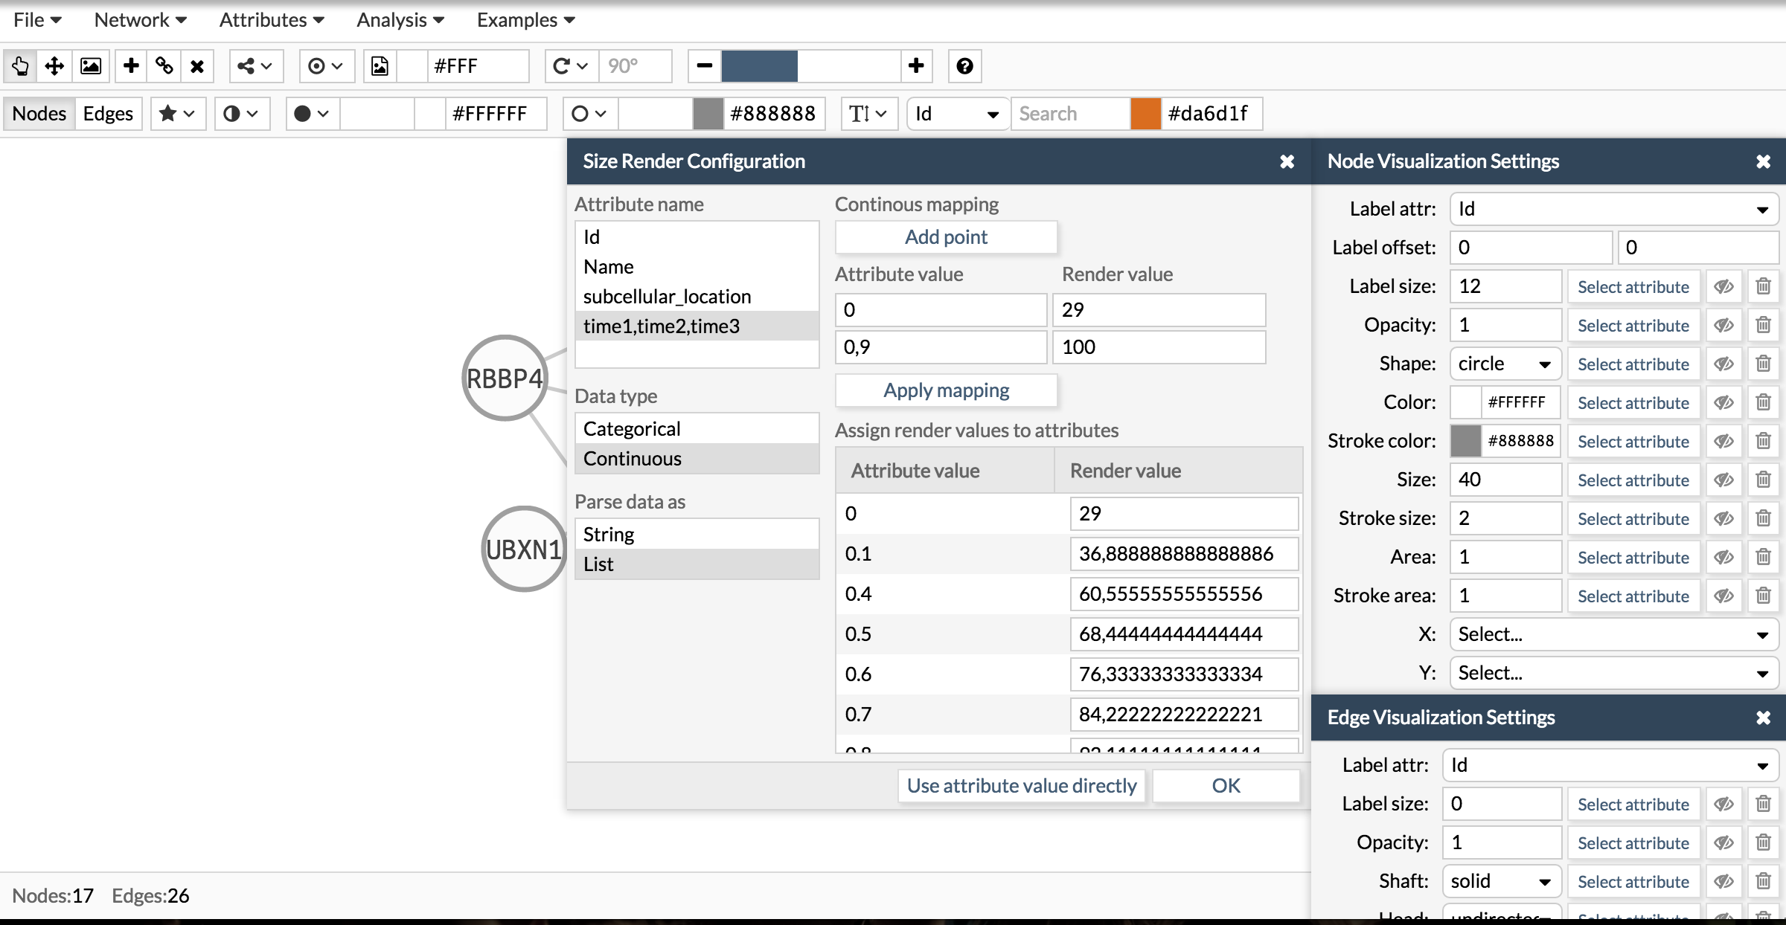
Task: Toggle visibility of Color render attribute
Action: coord(1723,401)
